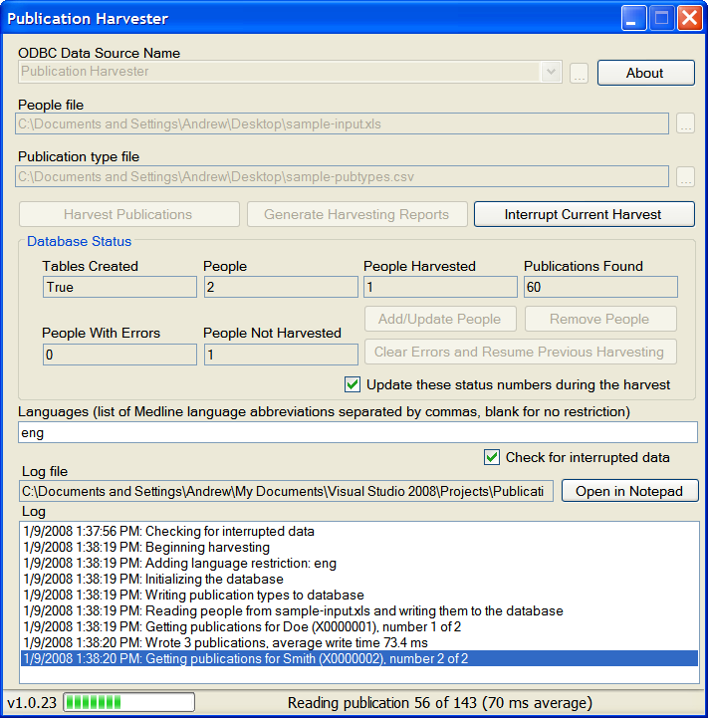Click the Tables Created value True
This screenshot has width=708, height=718.
tap(119, 287)
